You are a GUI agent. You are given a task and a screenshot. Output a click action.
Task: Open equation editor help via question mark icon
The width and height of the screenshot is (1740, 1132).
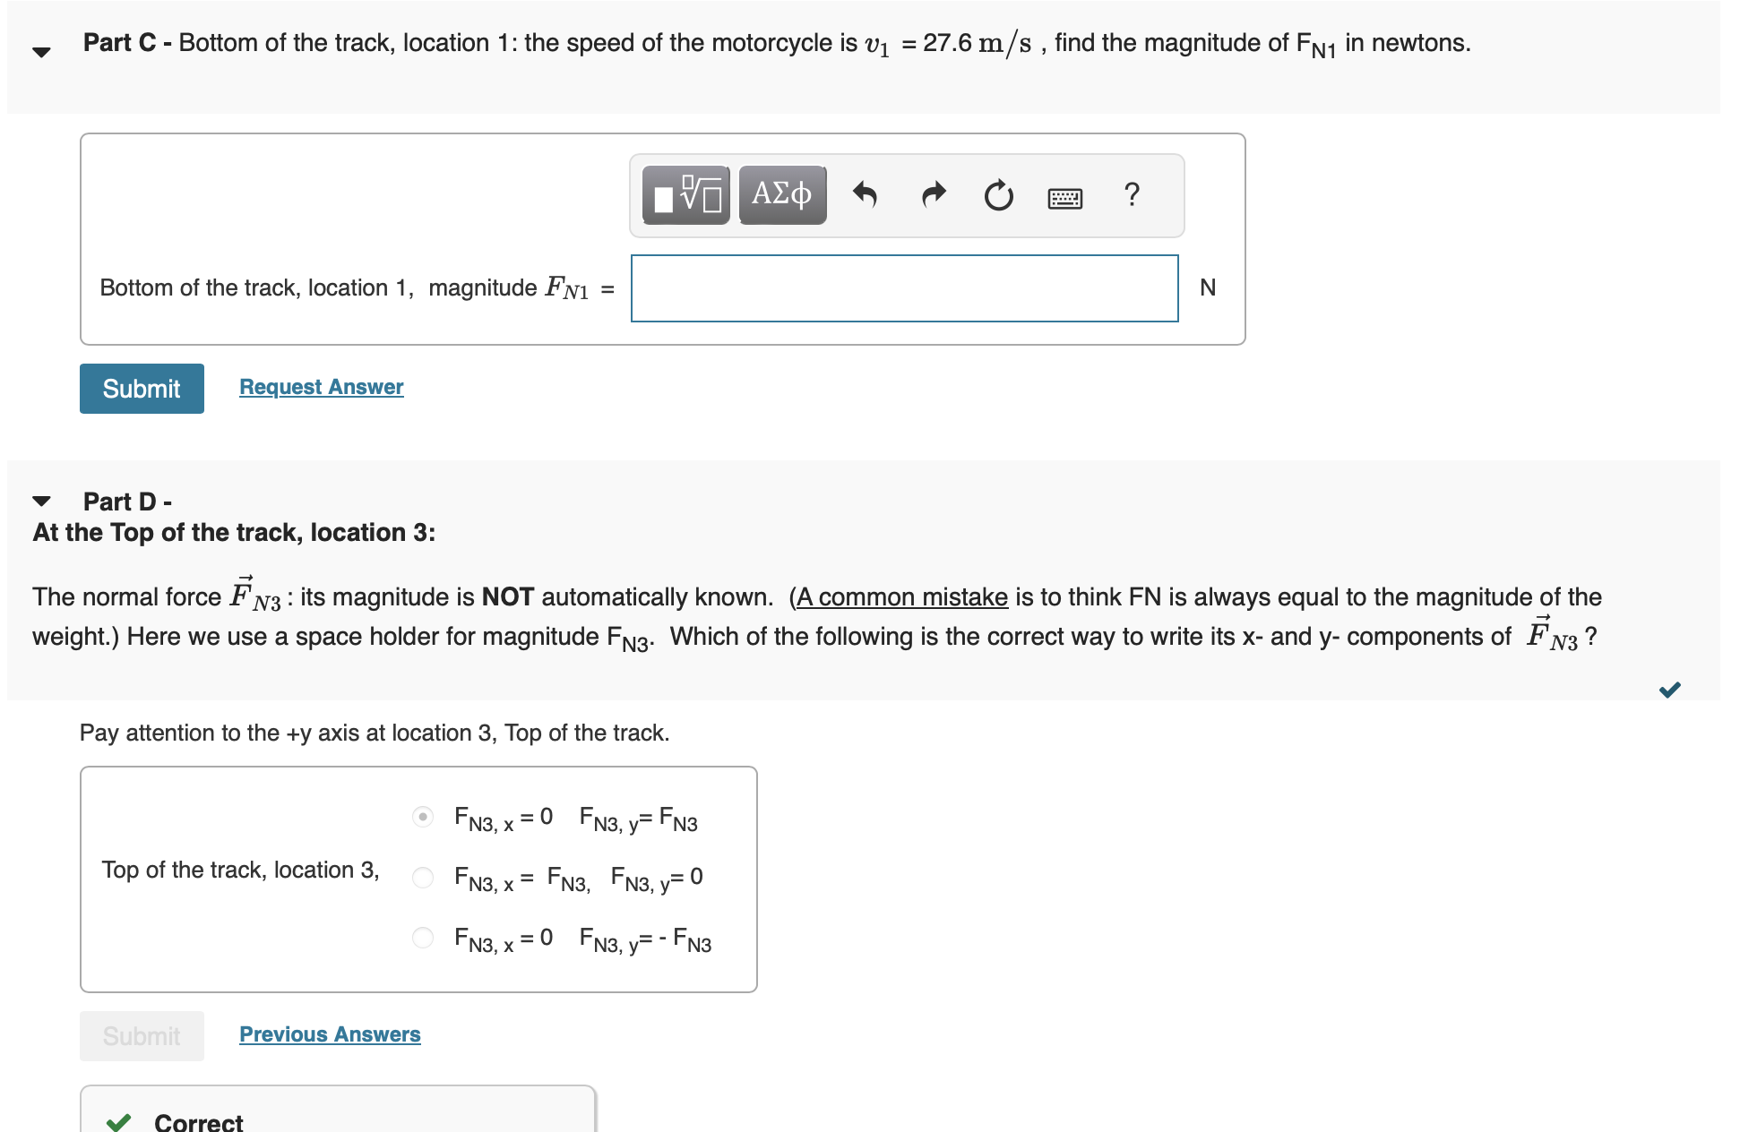(x=1132, y=194)
